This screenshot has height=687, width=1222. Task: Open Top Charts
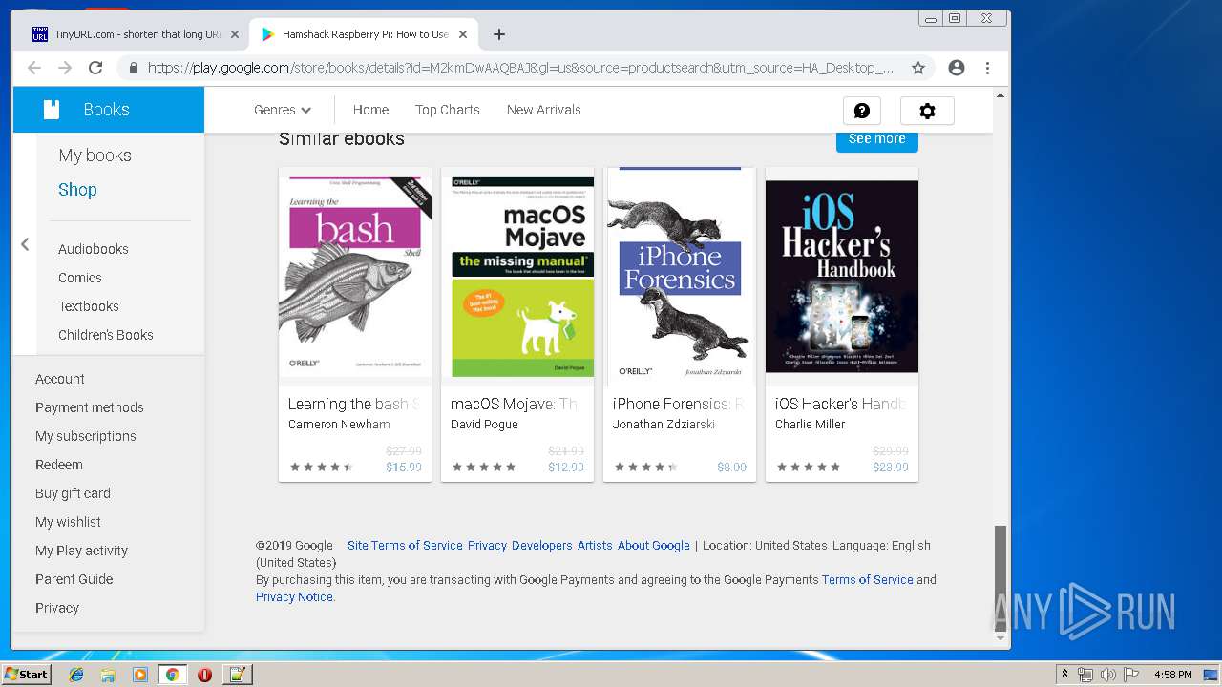tap(448, 110)
